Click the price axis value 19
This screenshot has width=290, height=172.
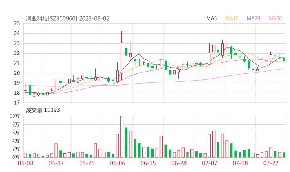click(x=17, y=83)
